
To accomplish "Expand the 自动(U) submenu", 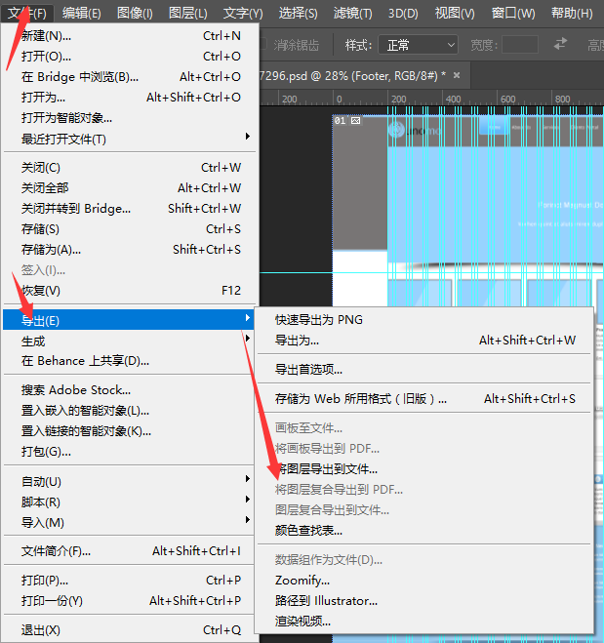I will (129, 481).
